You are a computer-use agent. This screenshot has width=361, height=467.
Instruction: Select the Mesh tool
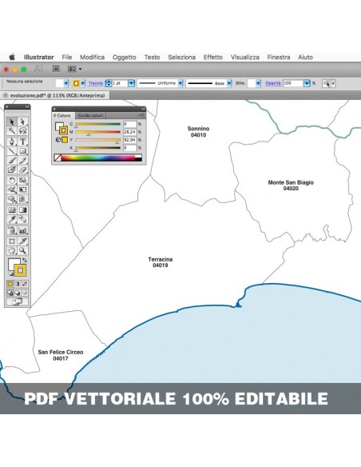click(12, 210)
